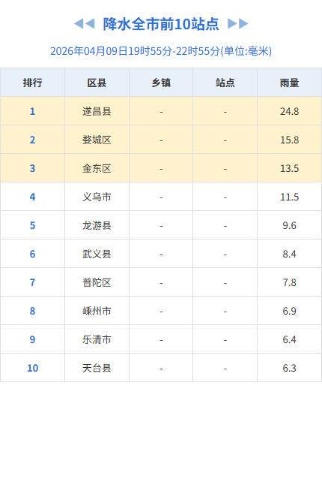Select rank 7 cell
The width and height of the screenshot is (322, 488).
(33, 282)
